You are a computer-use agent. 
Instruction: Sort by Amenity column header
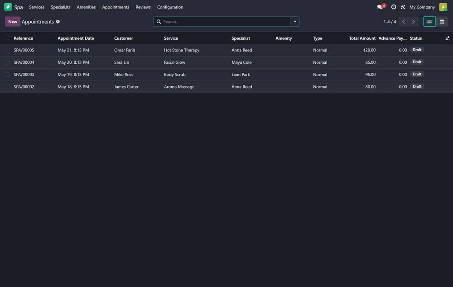tap(284, 38)
